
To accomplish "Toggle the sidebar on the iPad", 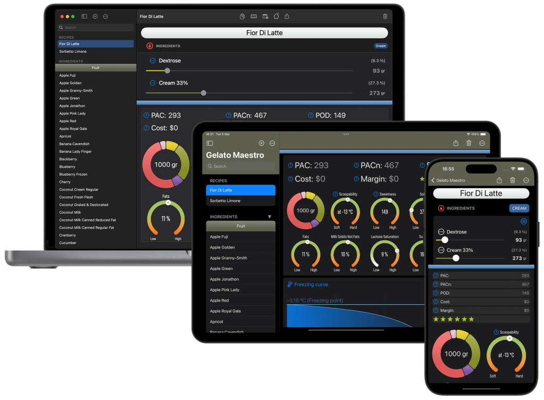I will click(210, 143).
